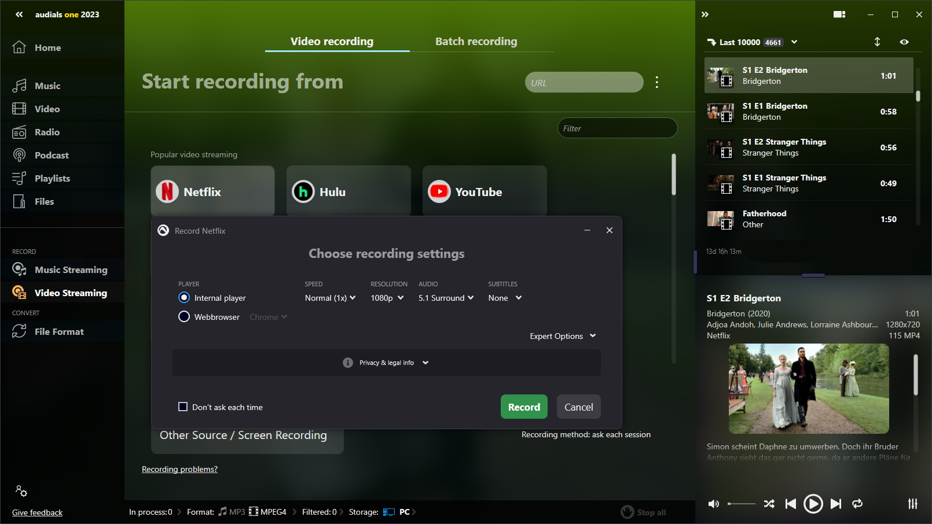Collapse the left sidebar with double-chevron icon
Viewport: 932px width, 524px height.
pos(19,14)
